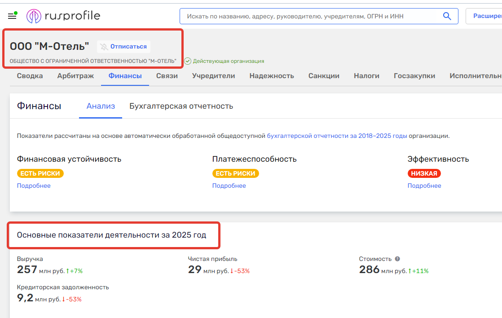Go to the Учредители tab
Screen dimensions: 502x318
(x=213, y=76)
